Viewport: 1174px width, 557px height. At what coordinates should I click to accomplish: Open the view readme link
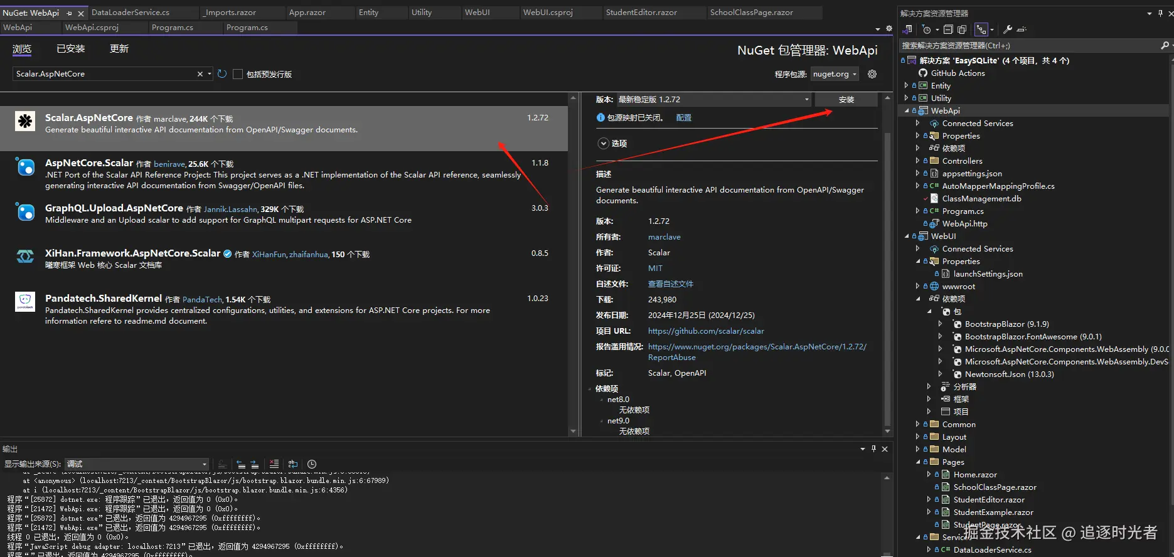coord(671,284)
